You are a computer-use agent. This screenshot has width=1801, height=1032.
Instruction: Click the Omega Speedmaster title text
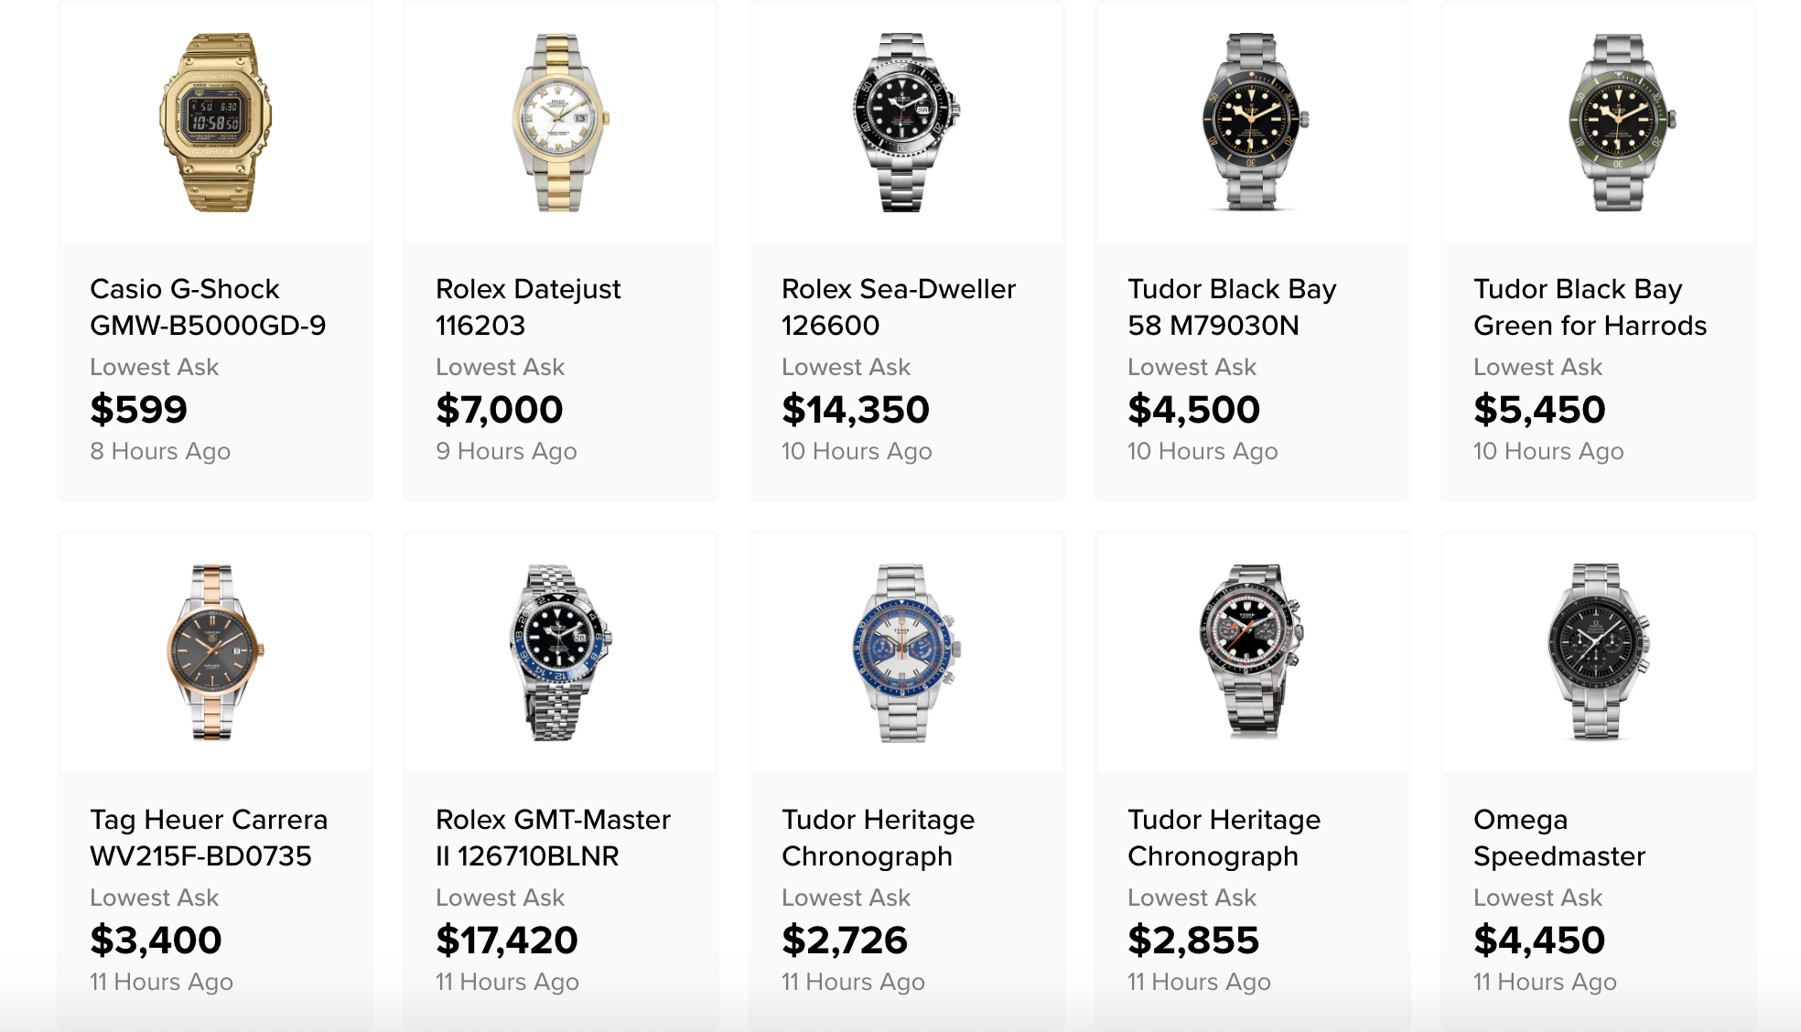tap(1559, 838)
